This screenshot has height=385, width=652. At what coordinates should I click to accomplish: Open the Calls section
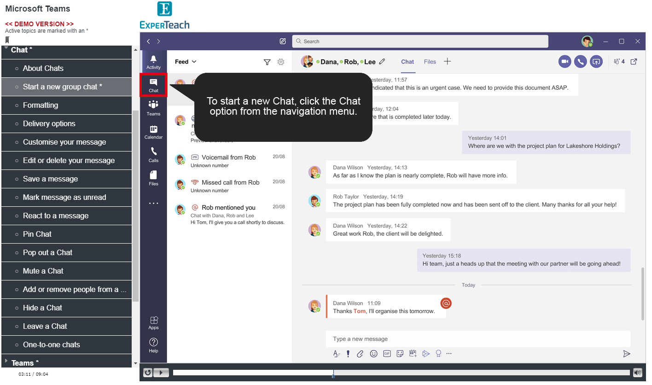pyautogui.click(x=153, y=155)
